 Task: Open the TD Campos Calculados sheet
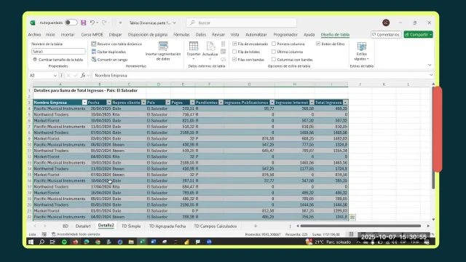click(x=216, y=226)
